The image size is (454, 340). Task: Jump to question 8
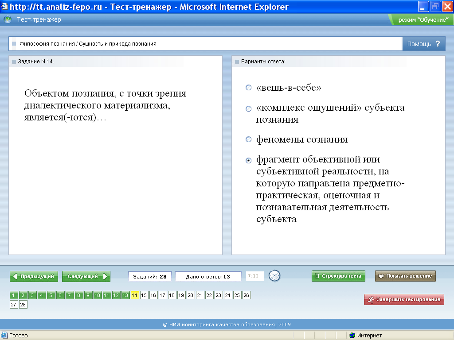point(79,295)
